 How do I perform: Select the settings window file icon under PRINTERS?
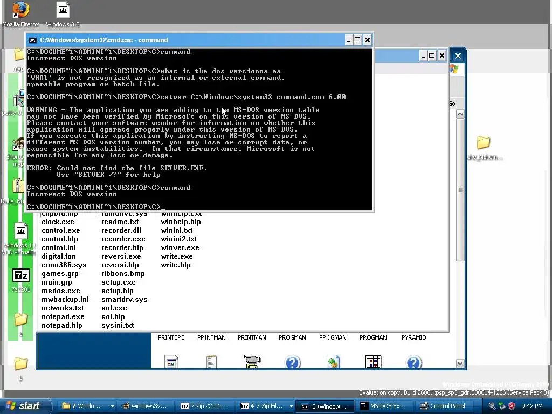[171, 362]
